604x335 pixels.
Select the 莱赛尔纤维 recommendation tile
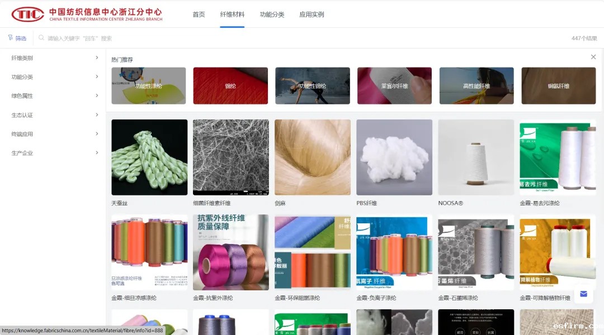[x=394, y=86]
